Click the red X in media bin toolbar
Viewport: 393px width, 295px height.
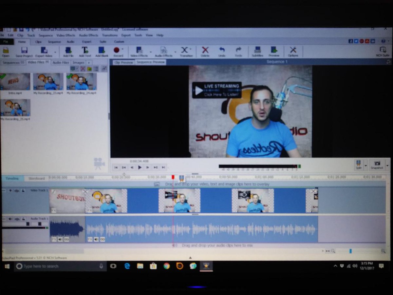[x=83, y=69]
